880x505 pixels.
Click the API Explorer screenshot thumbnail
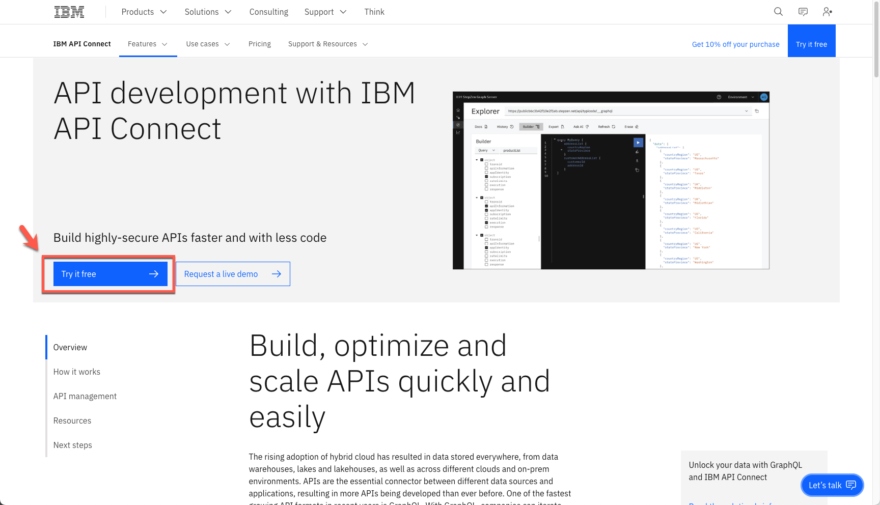tap(611, 180)
